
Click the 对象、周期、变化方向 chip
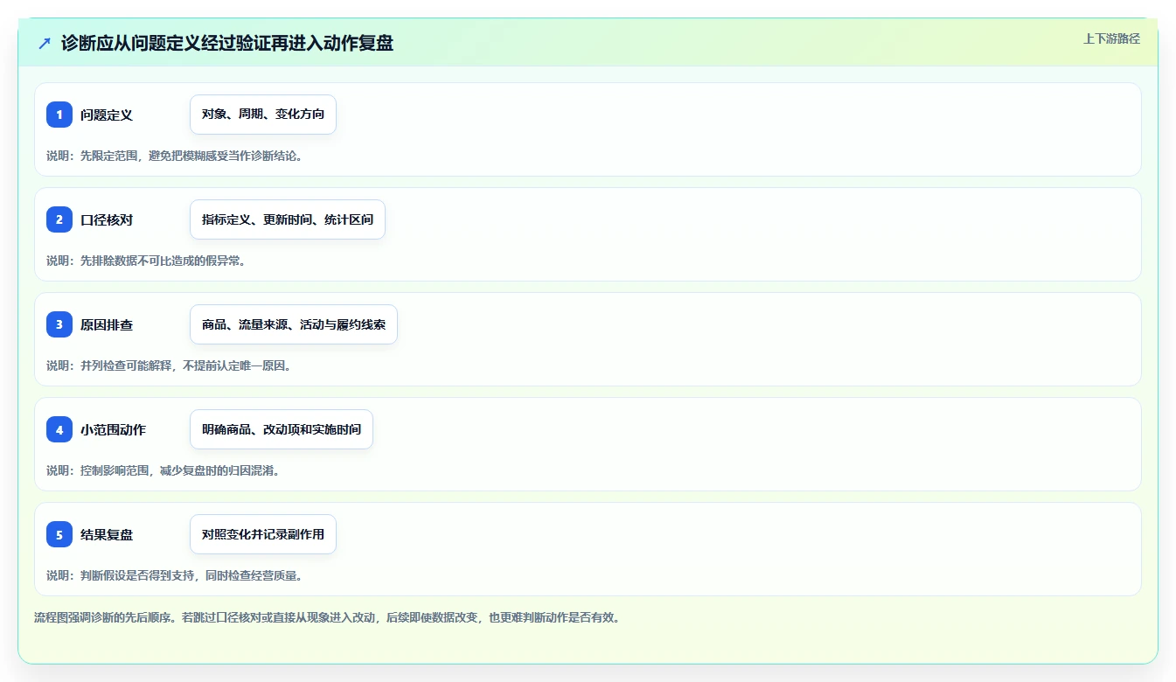[x=263, y=115]
